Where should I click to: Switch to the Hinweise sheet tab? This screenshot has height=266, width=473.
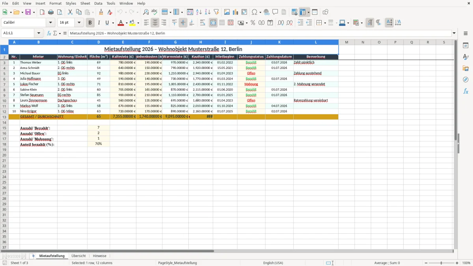click(100, 256)
